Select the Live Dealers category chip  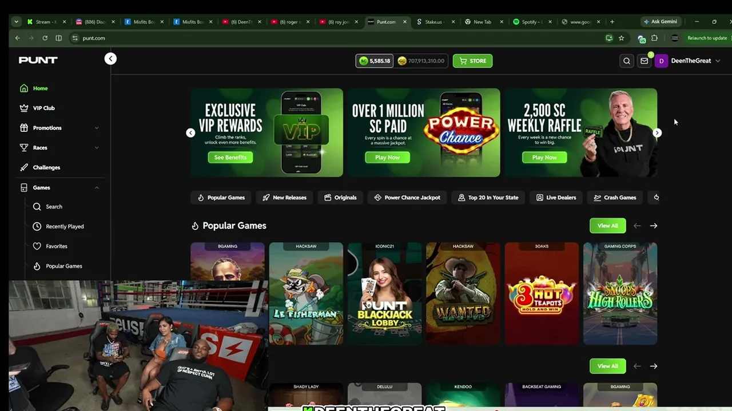click(556, 198)
